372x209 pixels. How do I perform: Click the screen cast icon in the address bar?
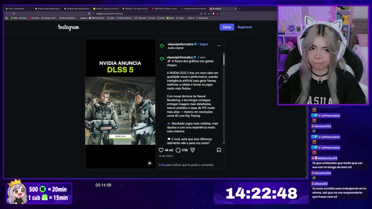[201, 14]
